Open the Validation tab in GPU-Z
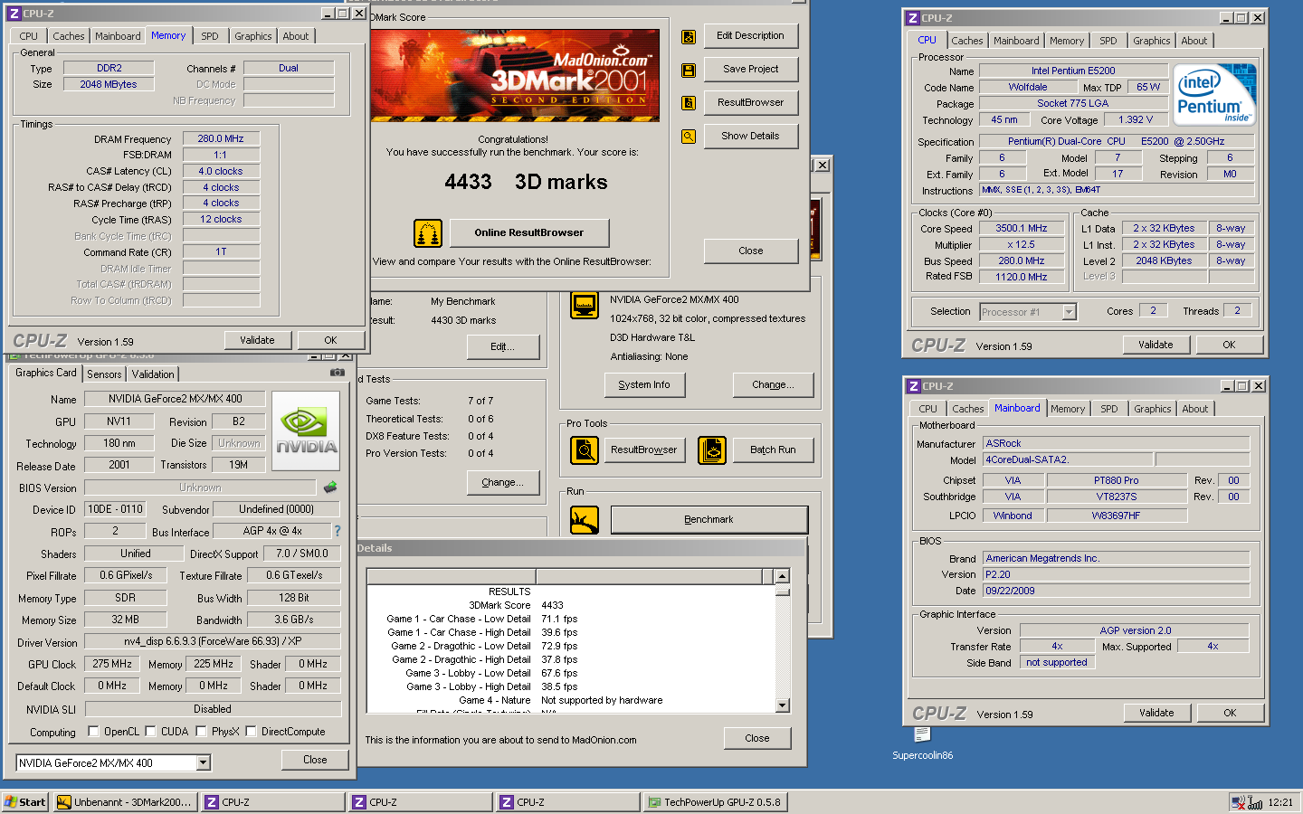The width and height of the screenshot is (1303, 814). point(153,374)
